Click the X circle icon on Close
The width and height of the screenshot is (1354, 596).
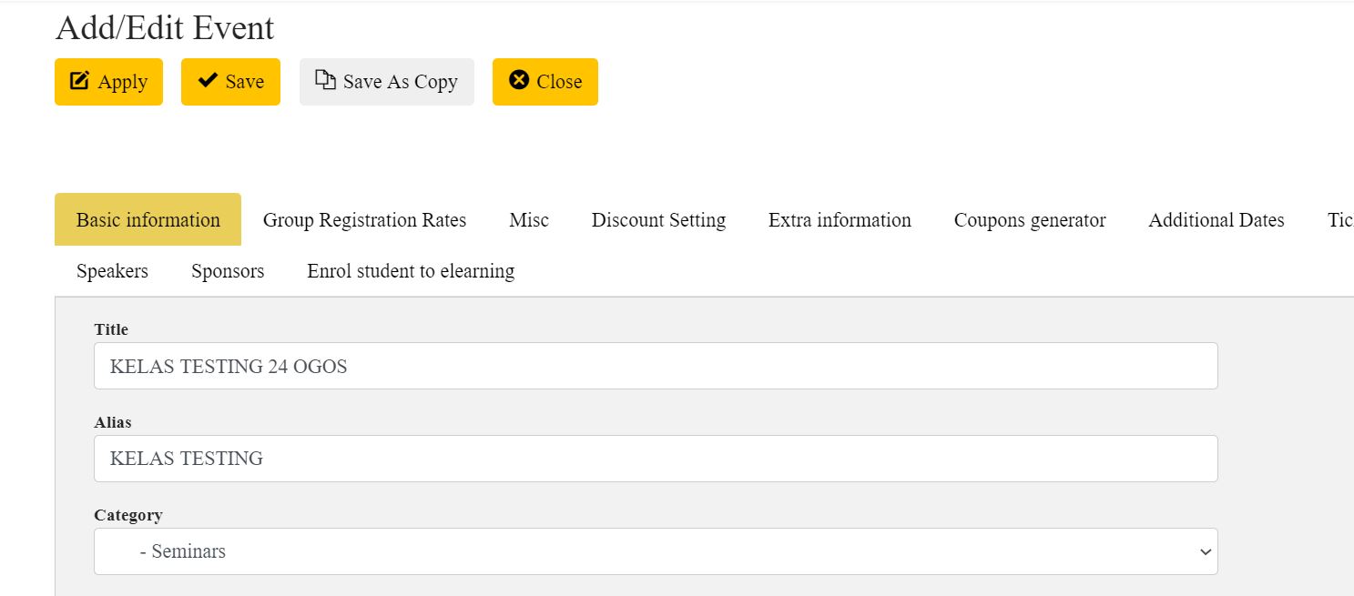[x=519, y=80]
